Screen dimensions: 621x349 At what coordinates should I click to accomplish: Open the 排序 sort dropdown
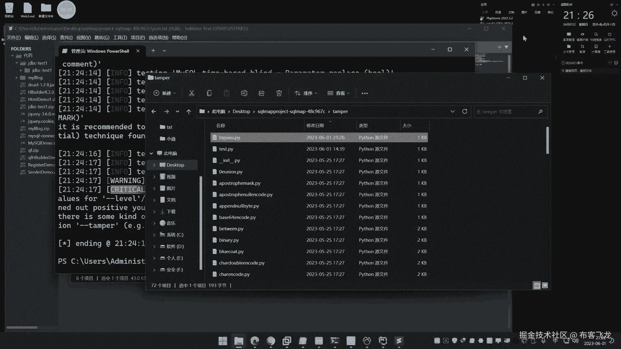(x=306, y=93)
